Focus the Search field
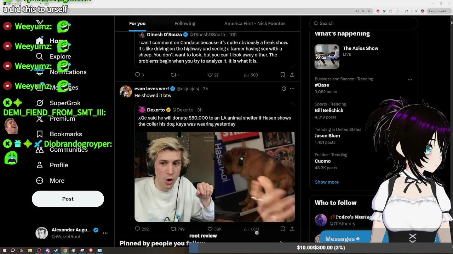The image size is (453, 254). [364, 23]
